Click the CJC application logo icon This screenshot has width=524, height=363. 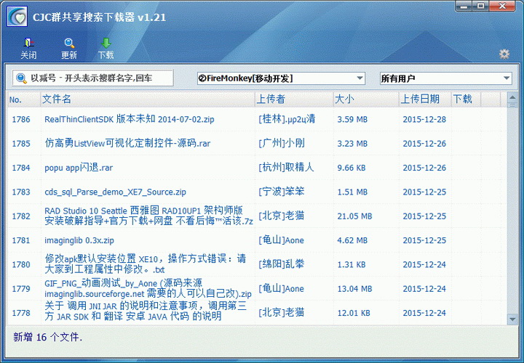pos(17,17)
